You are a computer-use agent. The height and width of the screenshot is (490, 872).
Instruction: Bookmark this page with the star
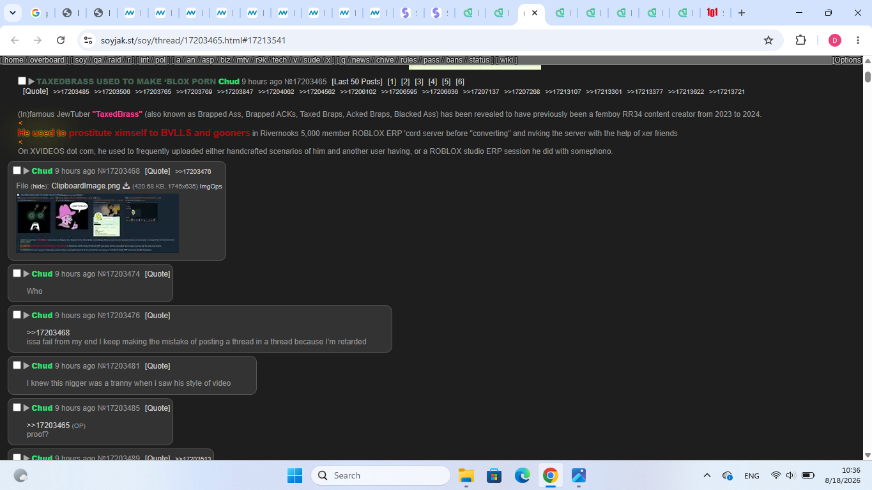769,40
